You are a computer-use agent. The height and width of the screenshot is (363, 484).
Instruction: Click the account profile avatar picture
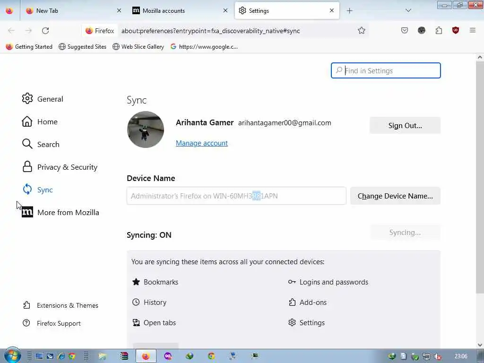[x=146, y=130]
